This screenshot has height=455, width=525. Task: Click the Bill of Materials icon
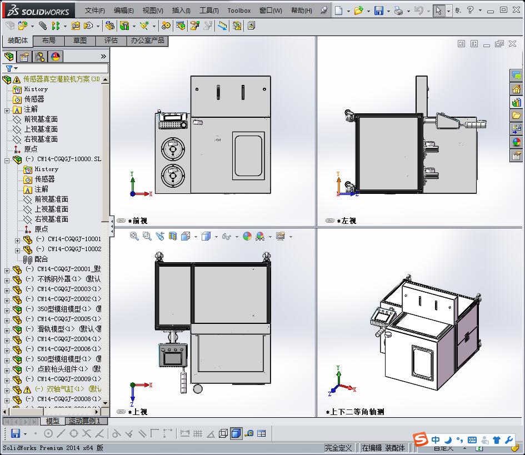coord(181,26)
